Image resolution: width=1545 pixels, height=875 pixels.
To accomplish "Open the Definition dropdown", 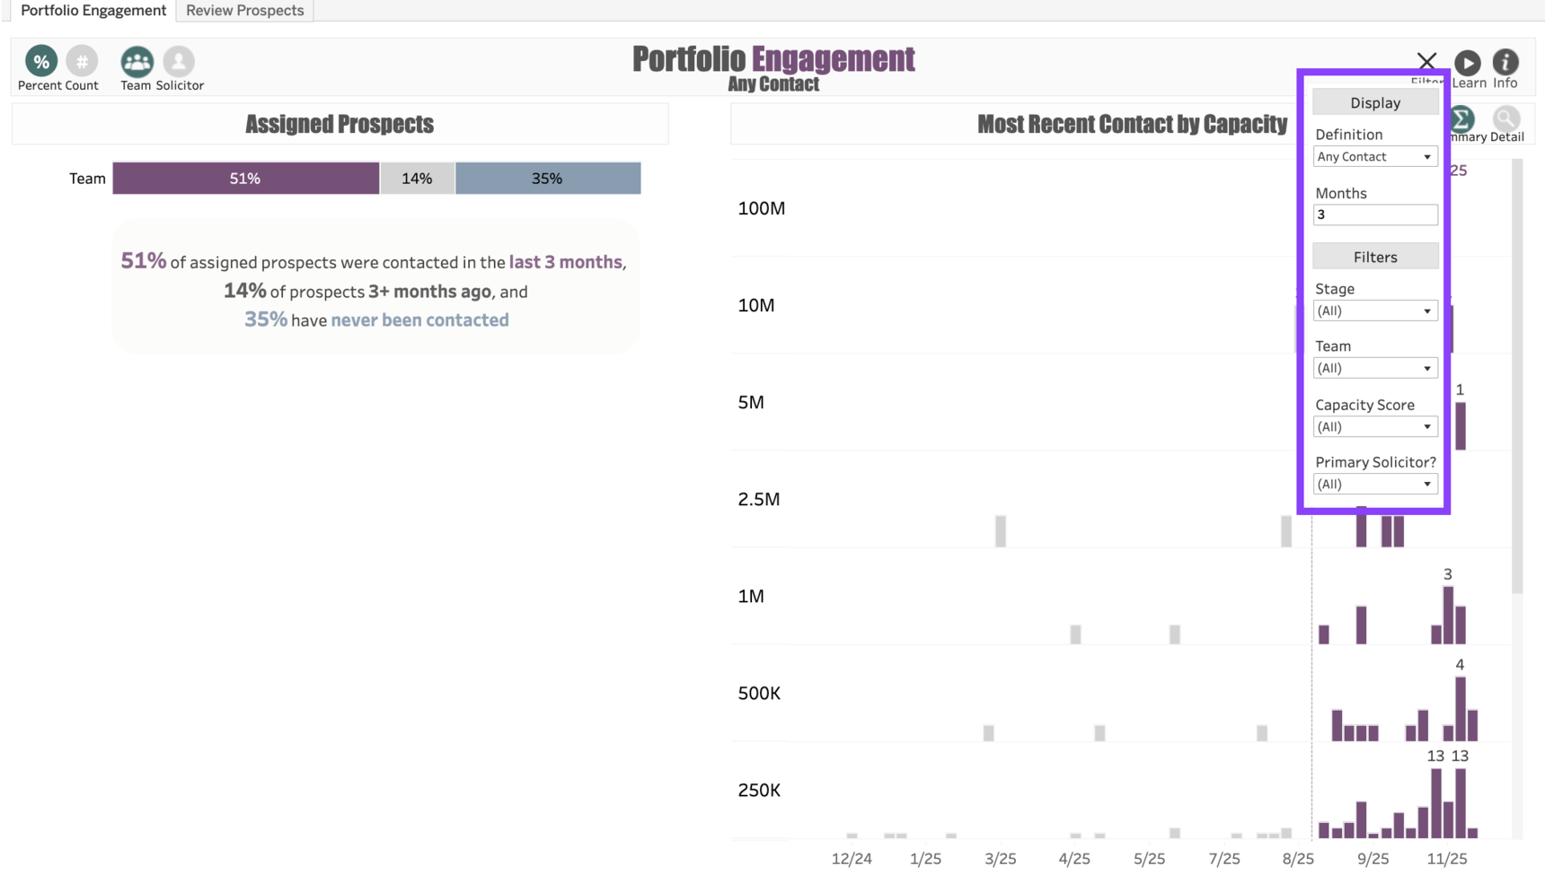I will click(x=1374, y=157).
